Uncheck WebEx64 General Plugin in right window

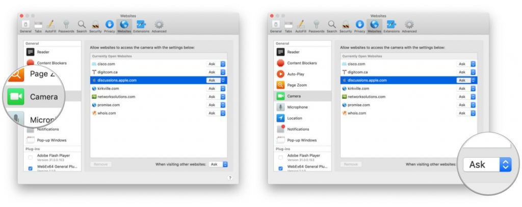280,168
